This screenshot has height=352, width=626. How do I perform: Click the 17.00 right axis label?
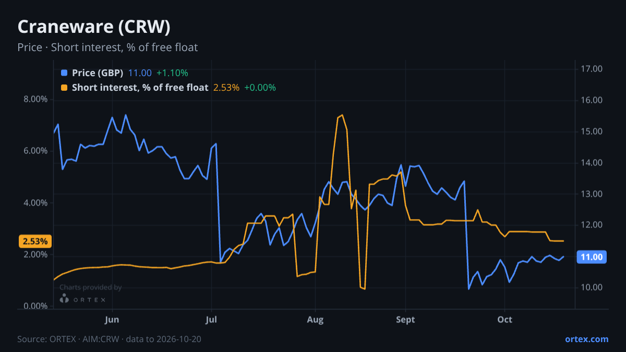point(592,69)
